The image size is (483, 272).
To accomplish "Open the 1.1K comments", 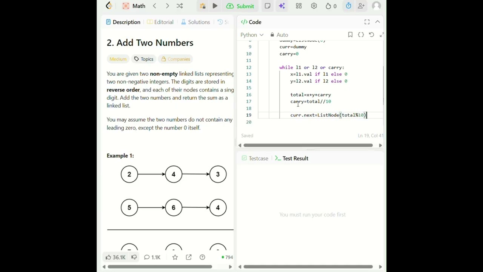I will pos(152,257).
